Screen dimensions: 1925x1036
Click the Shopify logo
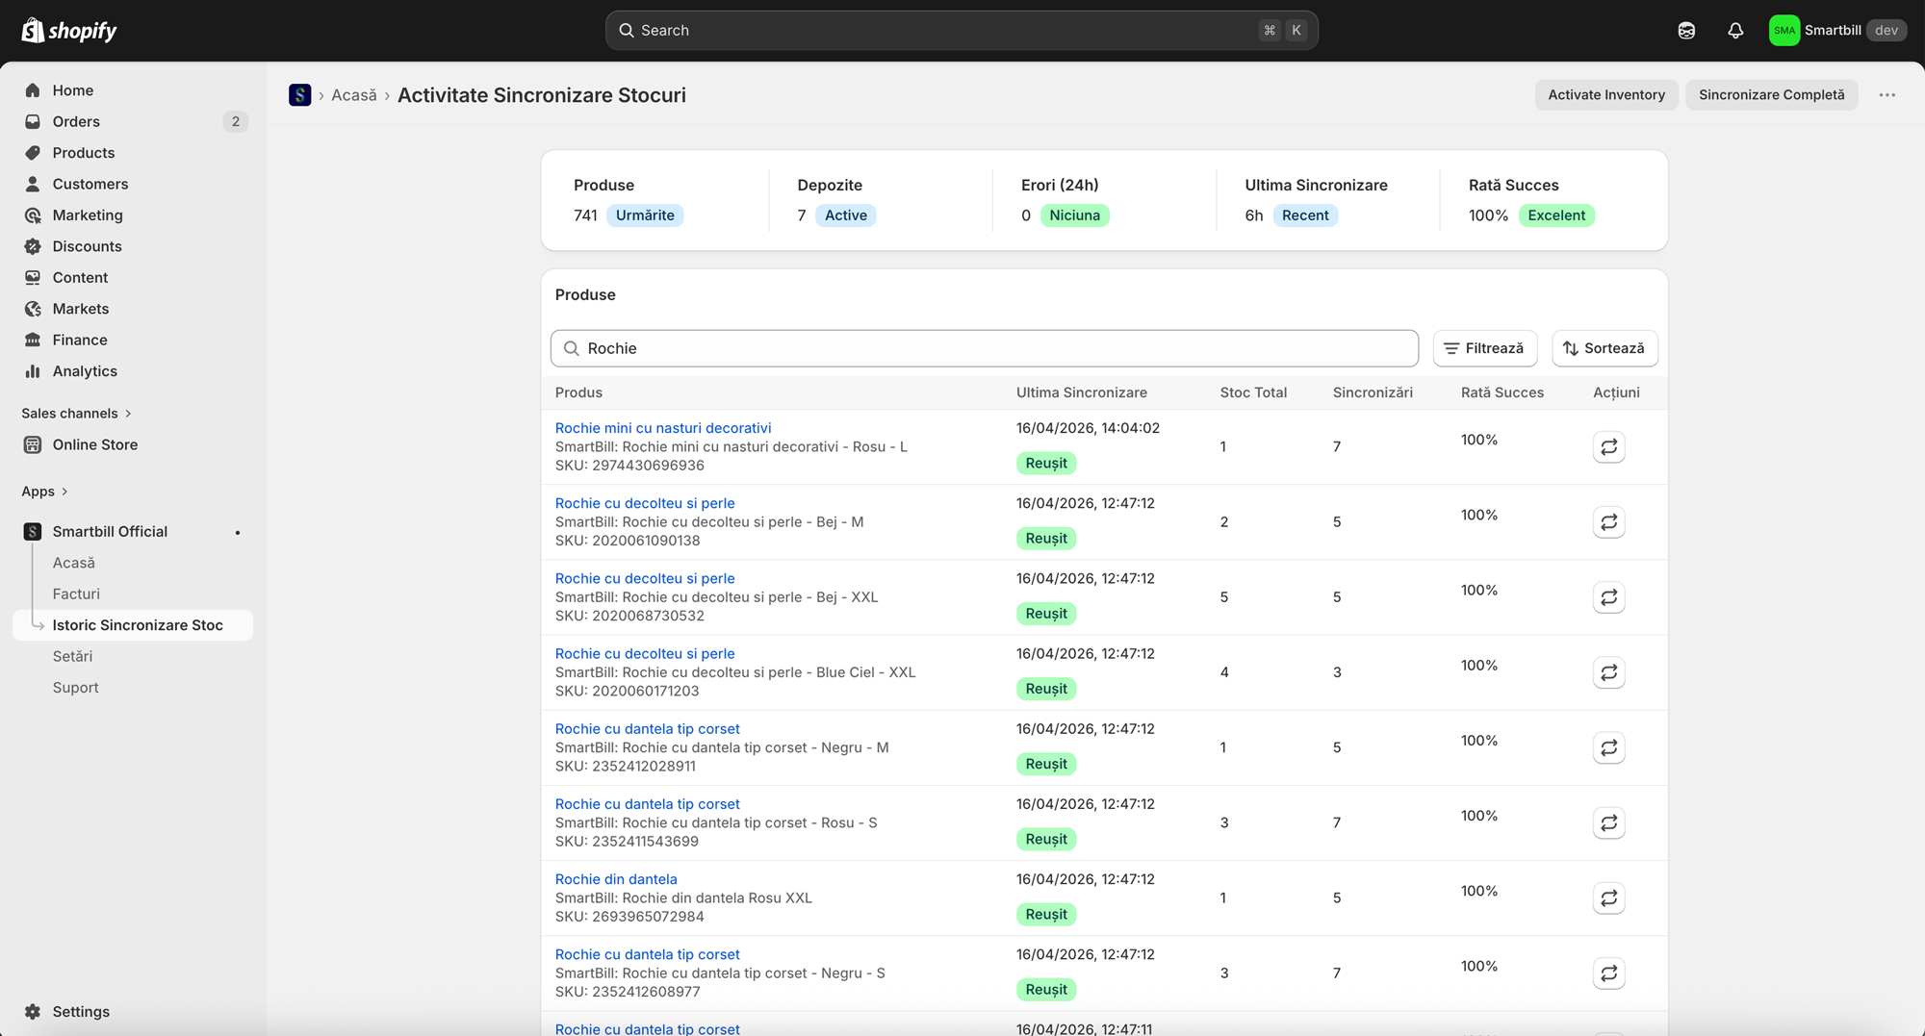[69, 31]
